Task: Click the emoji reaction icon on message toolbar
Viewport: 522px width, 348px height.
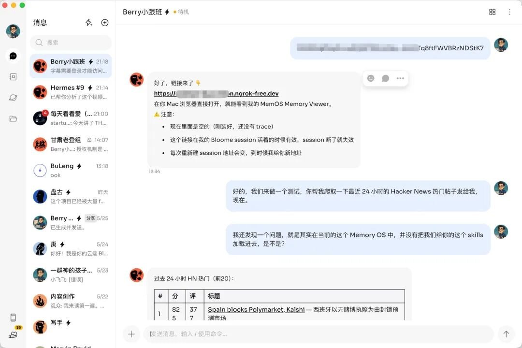Action: coord(371,78)
